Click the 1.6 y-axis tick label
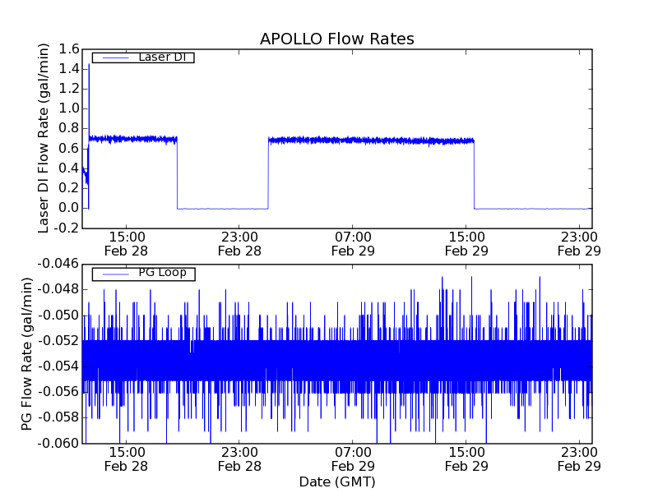The image size is (658, 493). tap(69, 49)
